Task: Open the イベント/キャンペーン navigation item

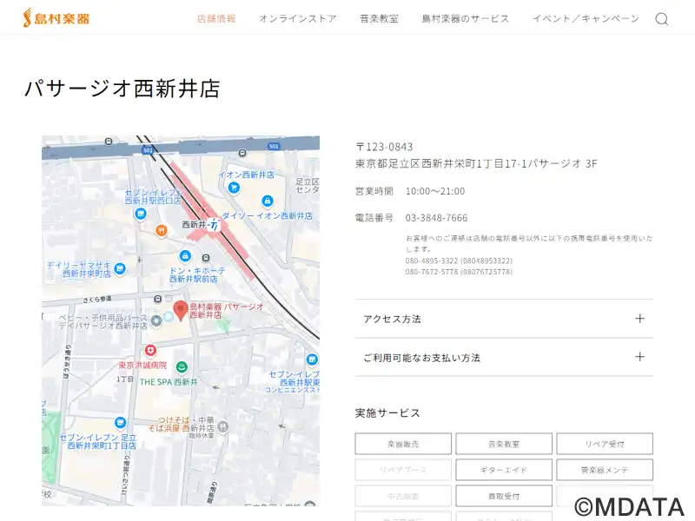Action: pyautogui.click(x=586, y=18)
